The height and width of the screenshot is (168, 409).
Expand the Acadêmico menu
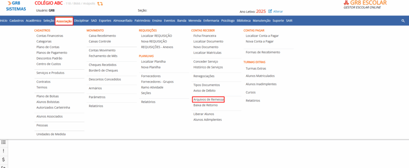[33, 20]
